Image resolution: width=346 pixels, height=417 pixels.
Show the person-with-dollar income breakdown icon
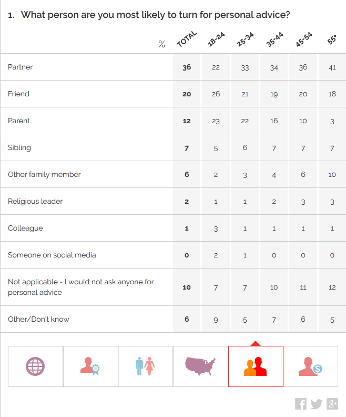click(x=310, y=366)
